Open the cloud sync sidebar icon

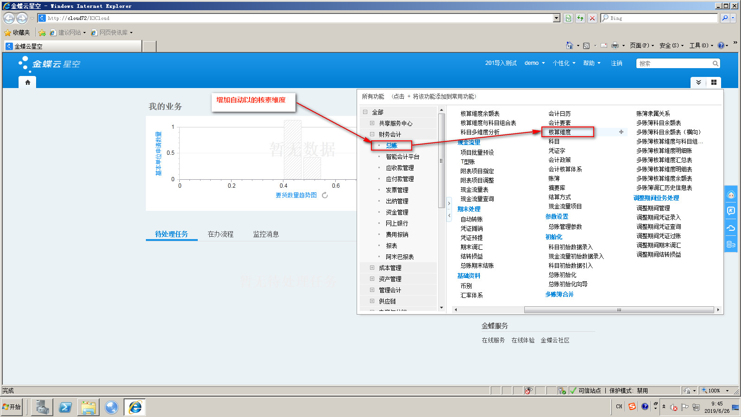coord(731,227)
